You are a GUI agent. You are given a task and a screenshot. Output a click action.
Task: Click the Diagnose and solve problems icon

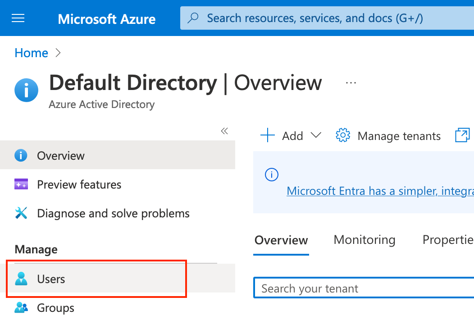coord(21,213)
